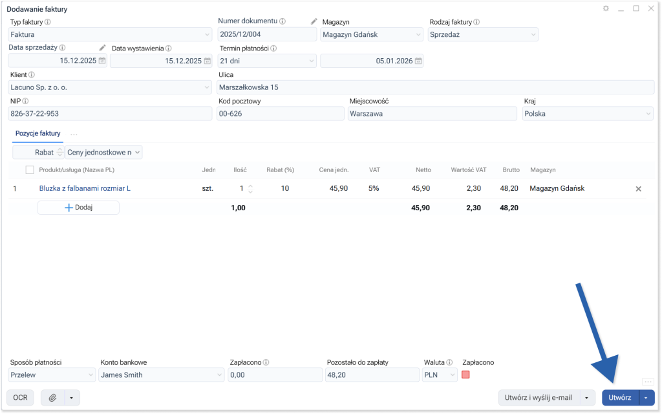Click the pencil icon beside Data sprzedaży
662x414 pixels.
click(x=102, y=48)
